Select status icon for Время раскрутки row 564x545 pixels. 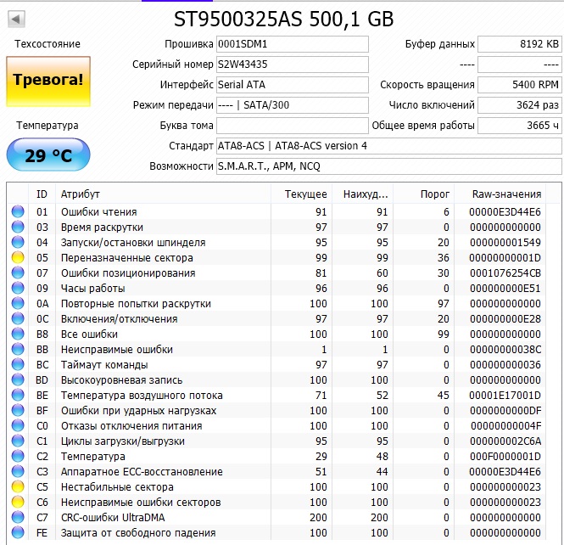[18, 227]
